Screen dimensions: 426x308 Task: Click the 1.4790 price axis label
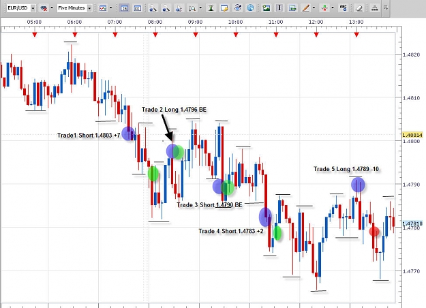click(x=411, y=185)
